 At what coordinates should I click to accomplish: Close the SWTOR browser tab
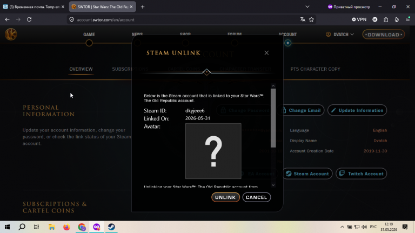click(x=131, y=7)
